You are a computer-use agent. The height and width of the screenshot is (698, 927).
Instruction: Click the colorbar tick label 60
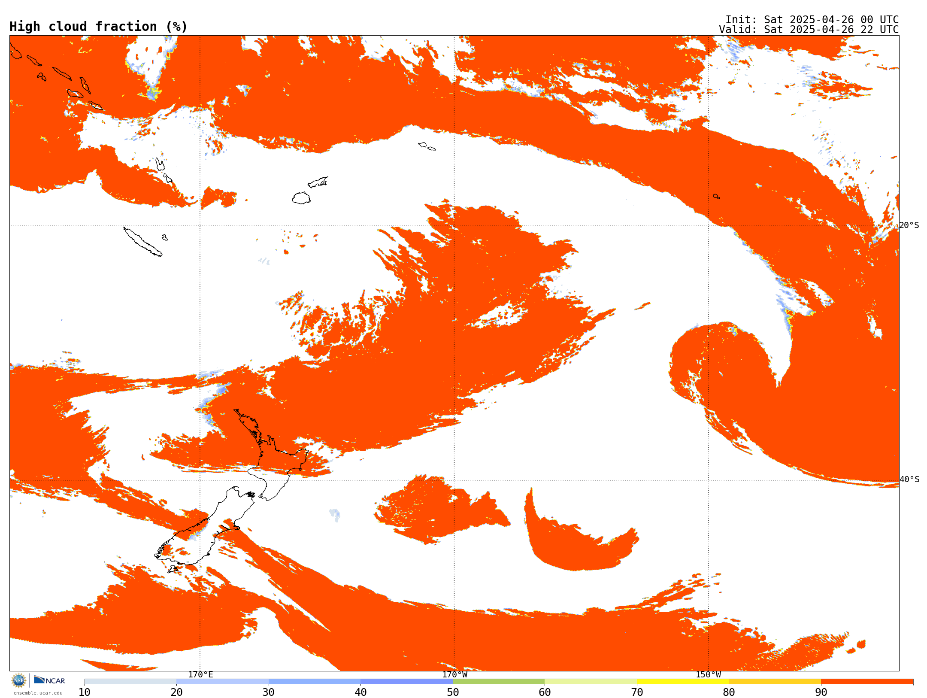click(x=545, y=692)
